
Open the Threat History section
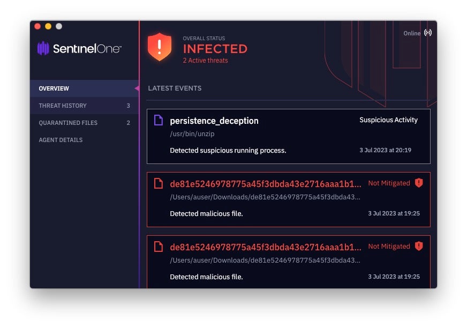pos(63,106)
